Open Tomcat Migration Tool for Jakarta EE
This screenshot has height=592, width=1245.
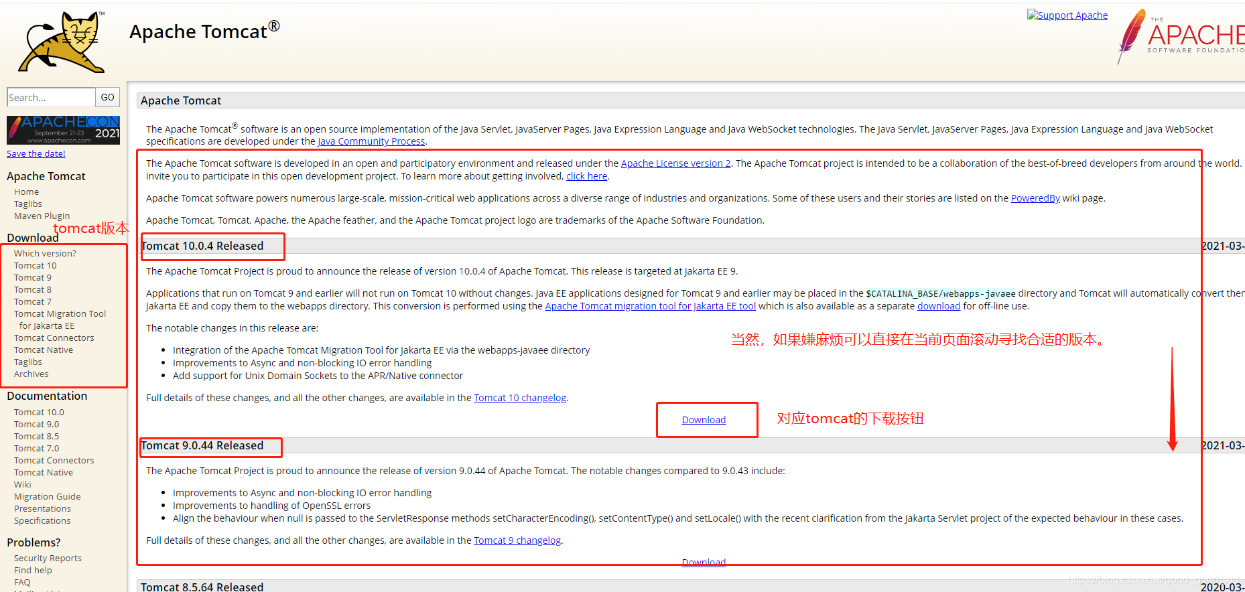pyautogui.click(x=60, y=319)
